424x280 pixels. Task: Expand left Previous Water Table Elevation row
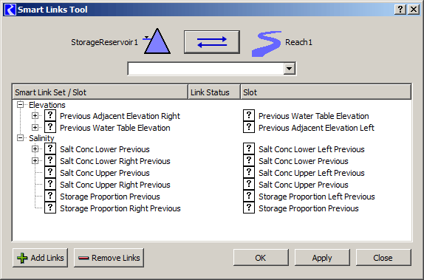coord(35,127)
